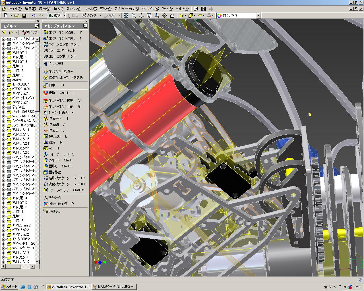Click the model browser scroll-down arrow
The width and height of the screenshot is (364, 291).
[x=37, y=262]
